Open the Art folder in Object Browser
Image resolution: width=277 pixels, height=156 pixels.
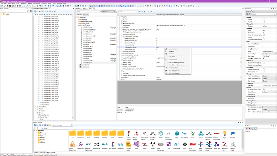pyautogui.click(x=72, y=133)
